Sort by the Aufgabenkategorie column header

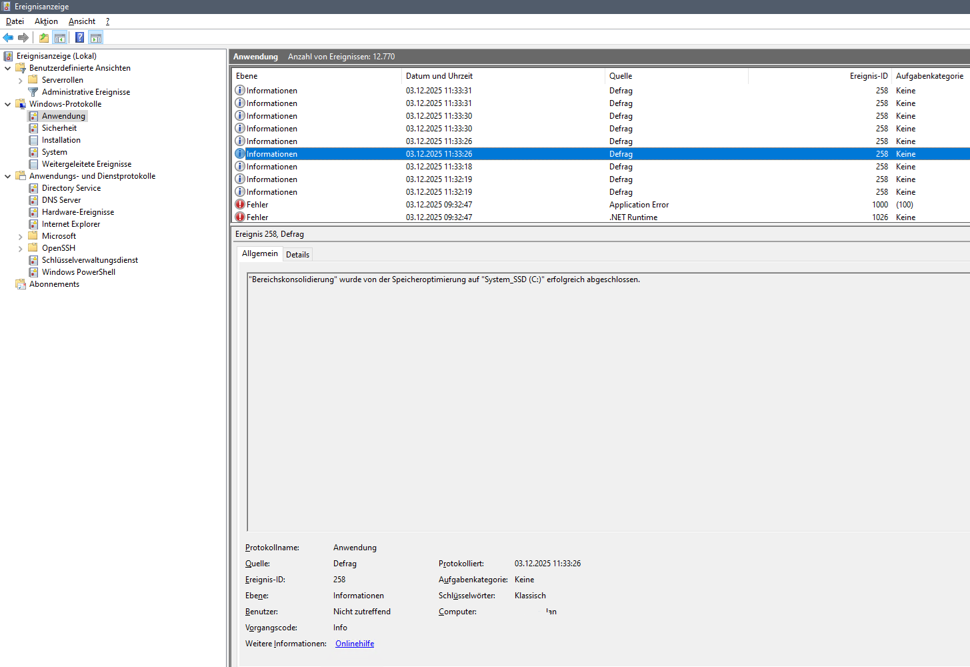[x=931, y=76]
